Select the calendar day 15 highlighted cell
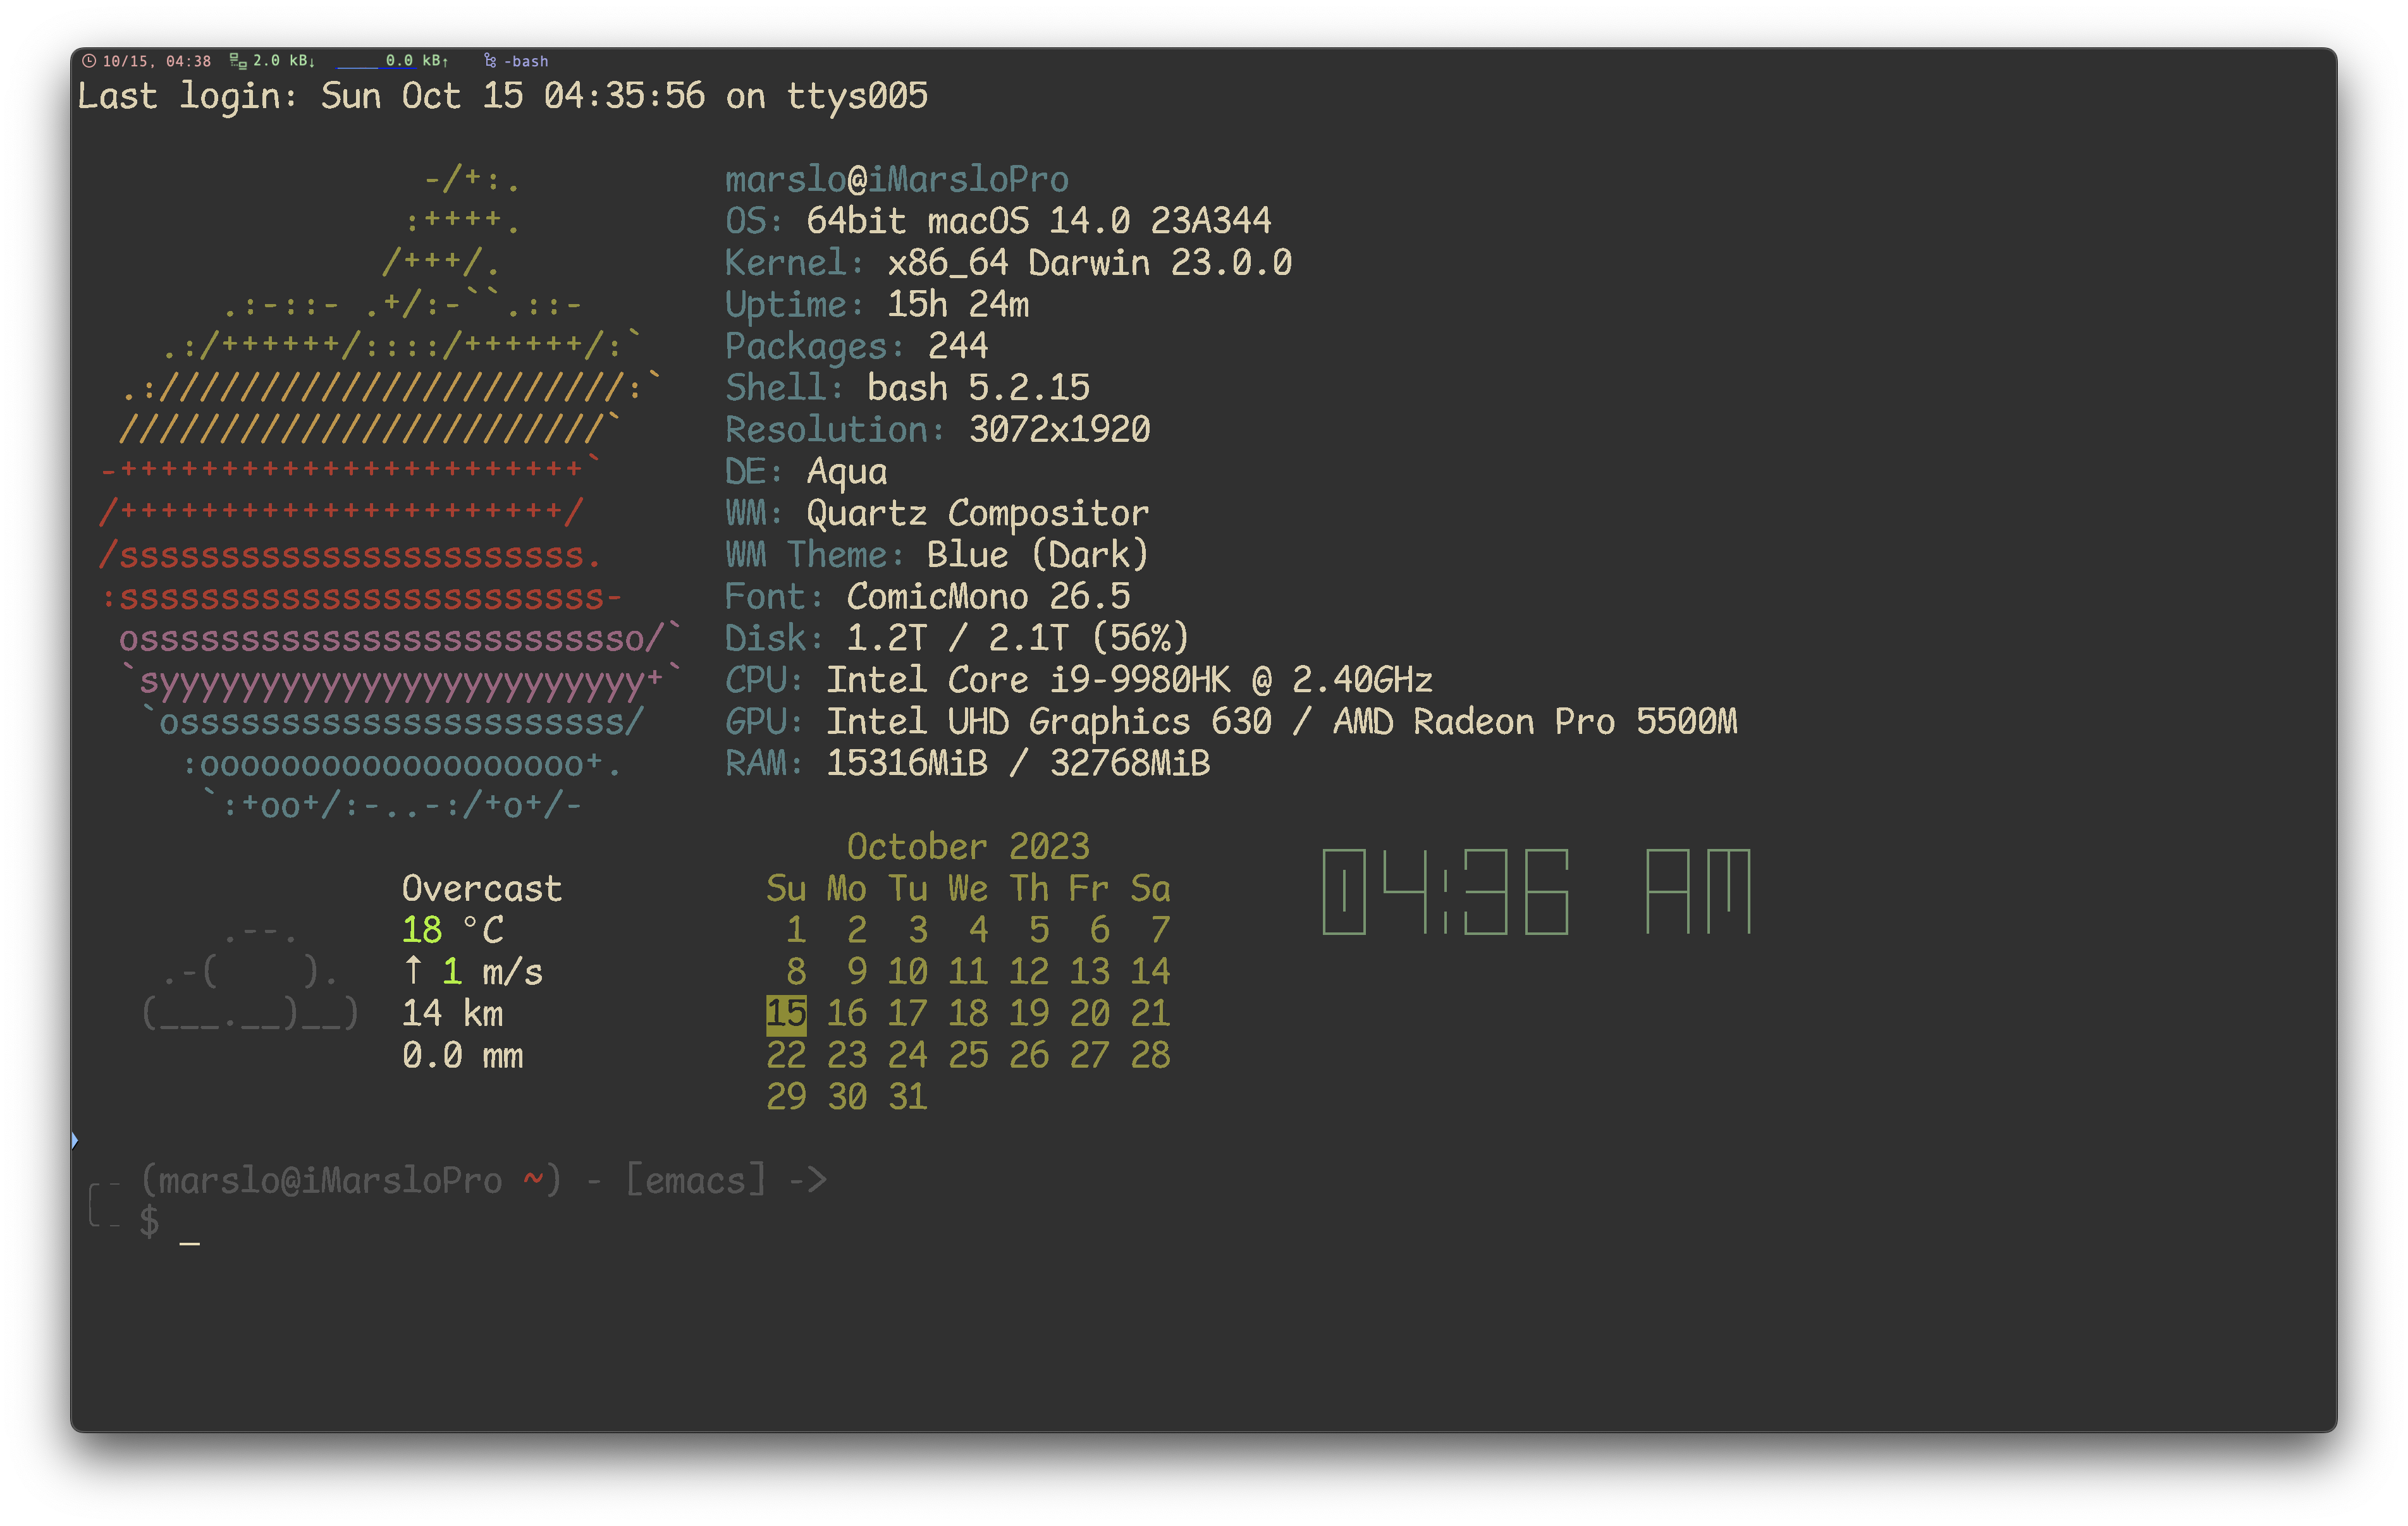The image size is (2408, 1526). pyautogui.click(x=785, y=1014)
